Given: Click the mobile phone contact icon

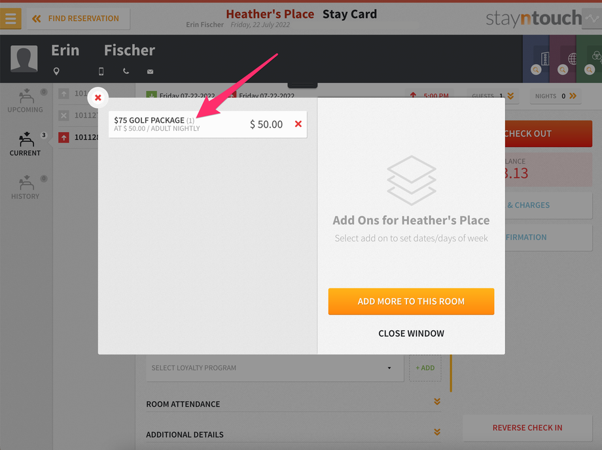Looking at the screenshot, I should 101,71.
